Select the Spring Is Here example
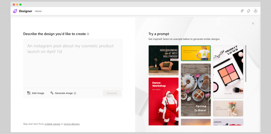Image resolution: width=271 pixels, height=134 pixels. pyautogui.click(x=196, y=90)
